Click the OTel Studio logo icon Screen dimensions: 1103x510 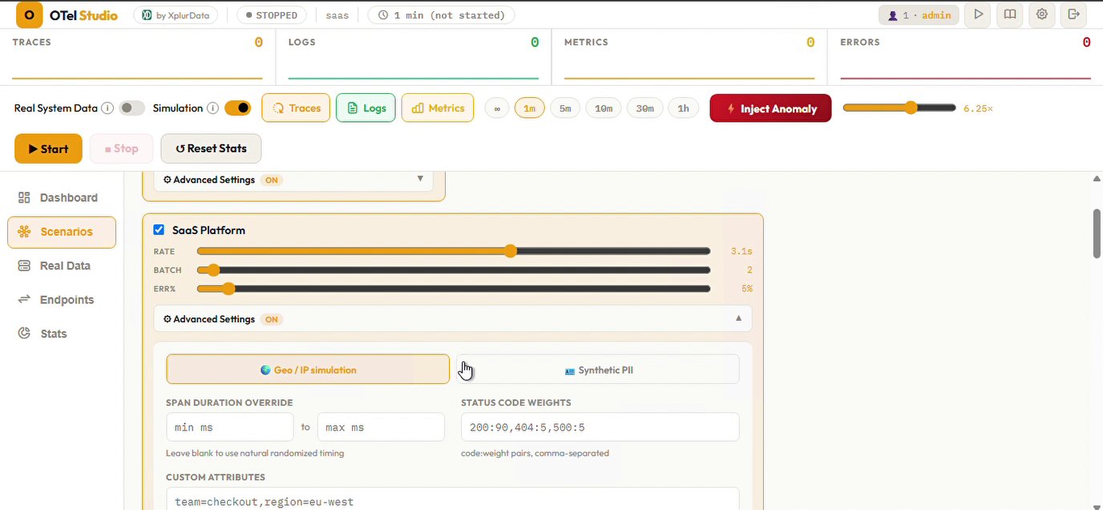[x=30, y=15]
